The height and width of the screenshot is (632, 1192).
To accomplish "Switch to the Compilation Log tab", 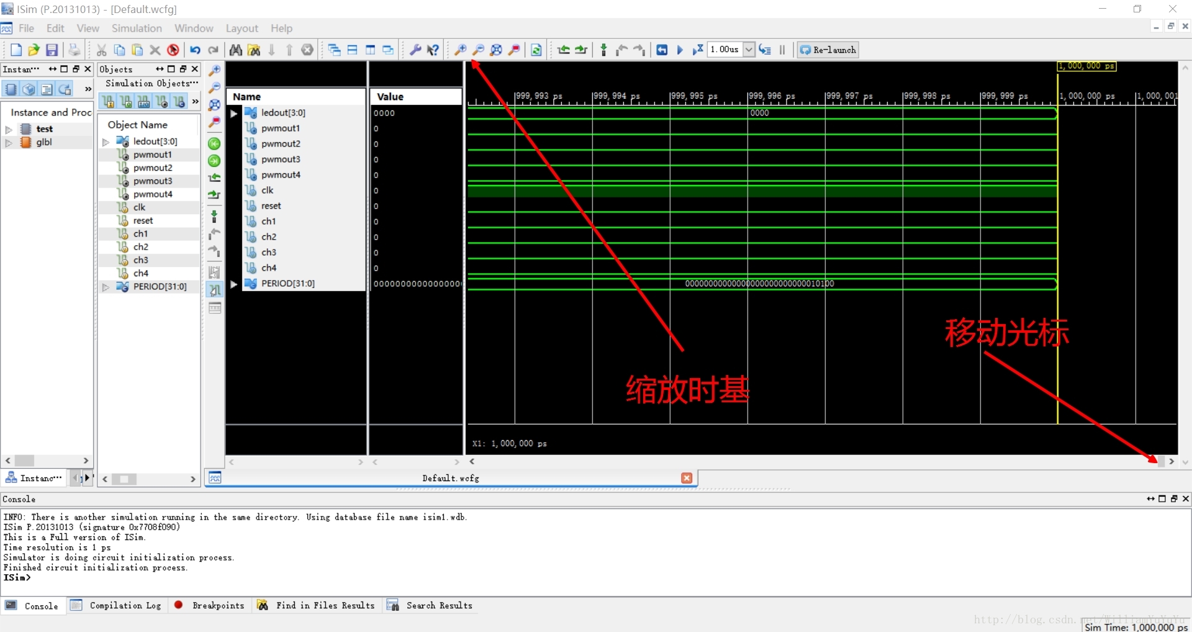I will (x=116, y=605).
